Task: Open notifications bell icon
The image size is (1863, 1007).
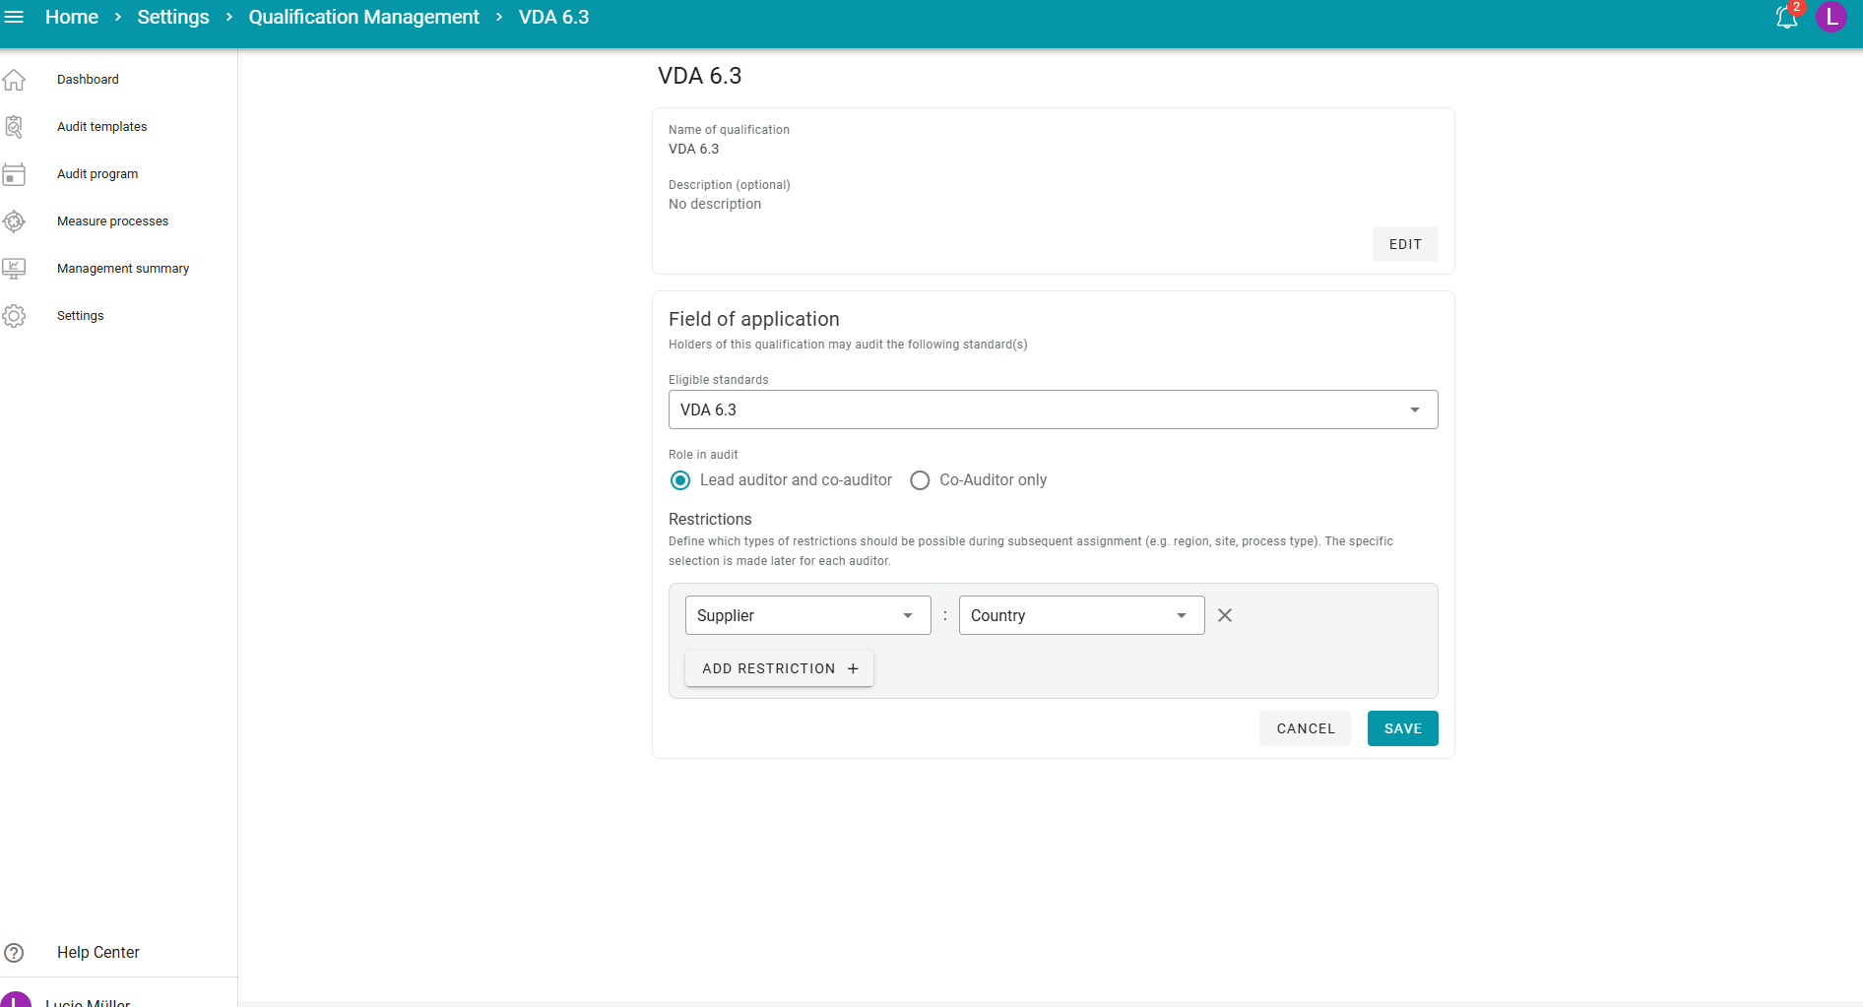Action: click(x=1786, y=17)
